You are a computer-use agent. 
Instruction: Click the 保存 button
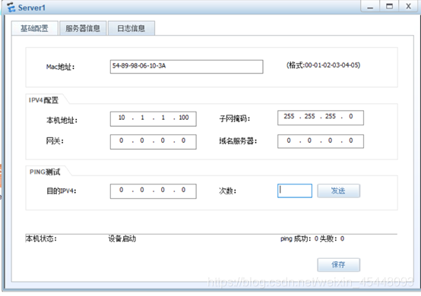[339, 265]
